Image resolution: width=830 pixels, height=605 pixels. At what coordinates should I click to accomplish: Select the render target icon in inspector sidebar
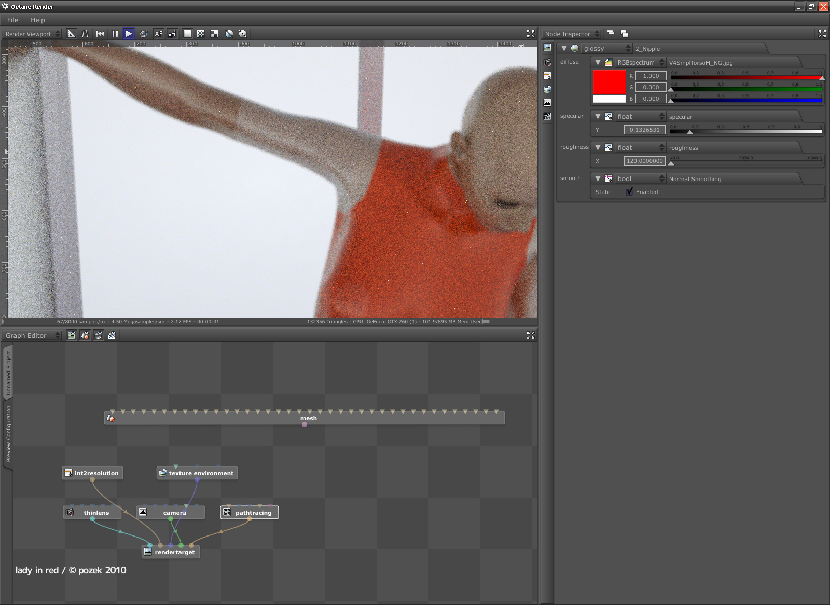[x=547, y=47]
